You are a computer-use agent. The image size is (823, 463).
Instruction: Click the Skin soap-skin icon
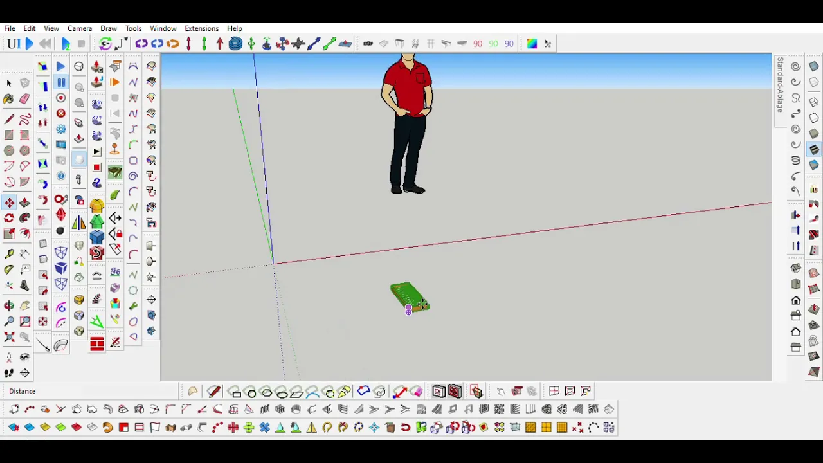(x=97, y=104)
